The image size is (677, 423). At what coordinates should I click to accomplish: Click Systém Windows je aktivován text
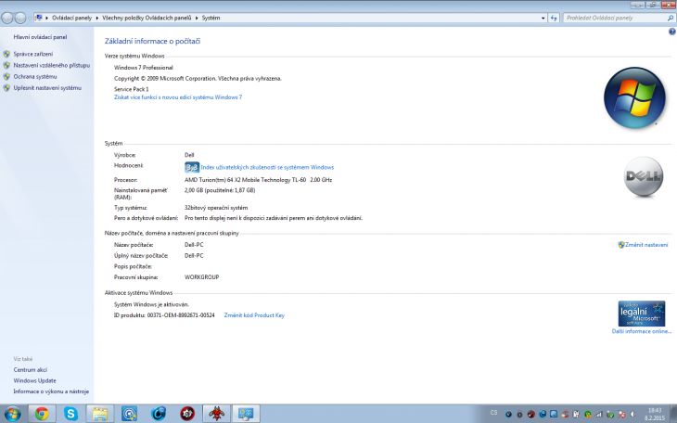pyautogui.click(x=151, y=304)
